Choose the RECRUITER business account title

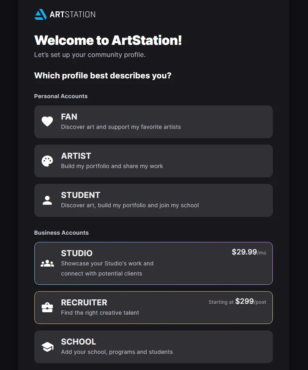84,303
